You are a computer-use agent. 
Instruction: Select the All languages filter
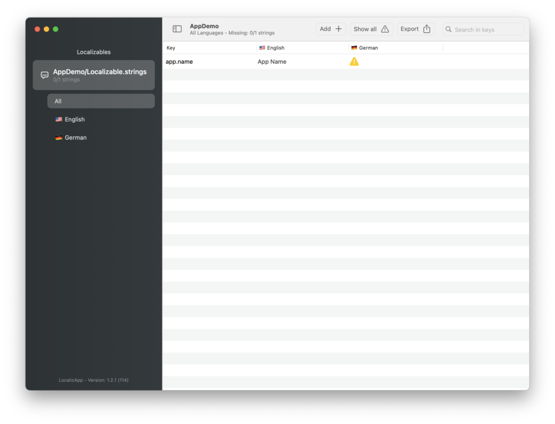[101, 101]
